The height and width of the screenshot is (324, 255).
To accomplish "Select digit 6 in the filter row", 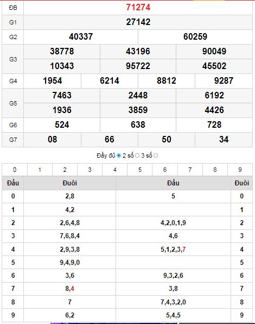I will tap(165, 170).
